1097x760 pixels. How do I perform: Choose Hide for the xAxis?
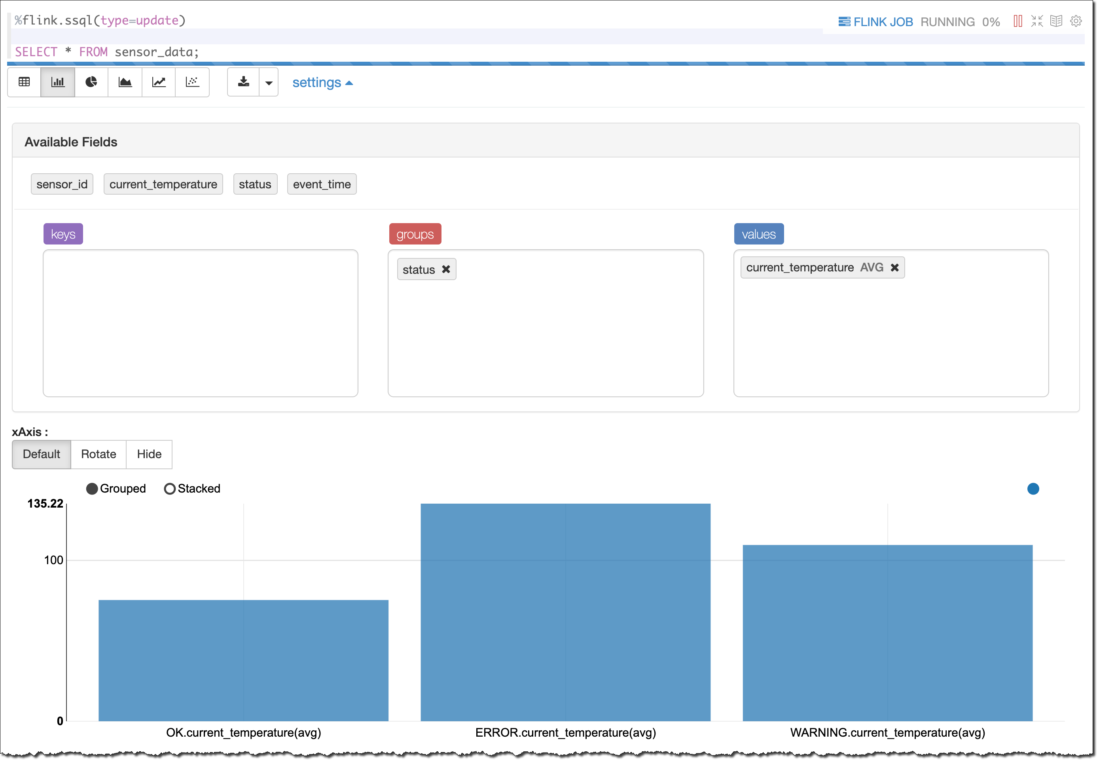(149, 454)
